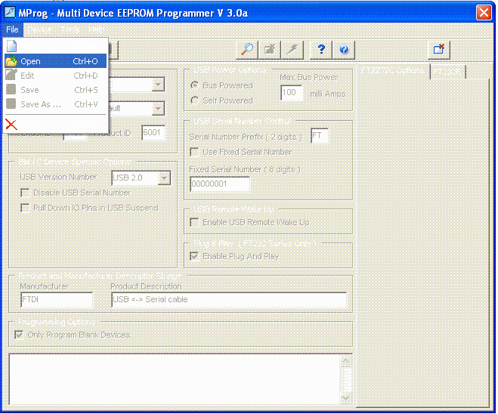Open the USB Version Number dropdown
Viewport: 498px width, 414px height.
(x=163, y=178)
